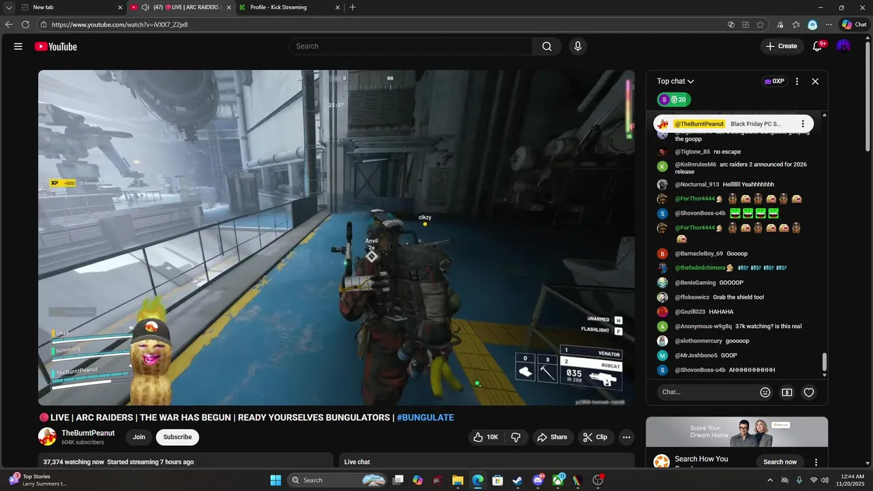The height and width of the screenshot is (491, 873).
Task: Create a Clip of the stream
Action: pos(595,437)
